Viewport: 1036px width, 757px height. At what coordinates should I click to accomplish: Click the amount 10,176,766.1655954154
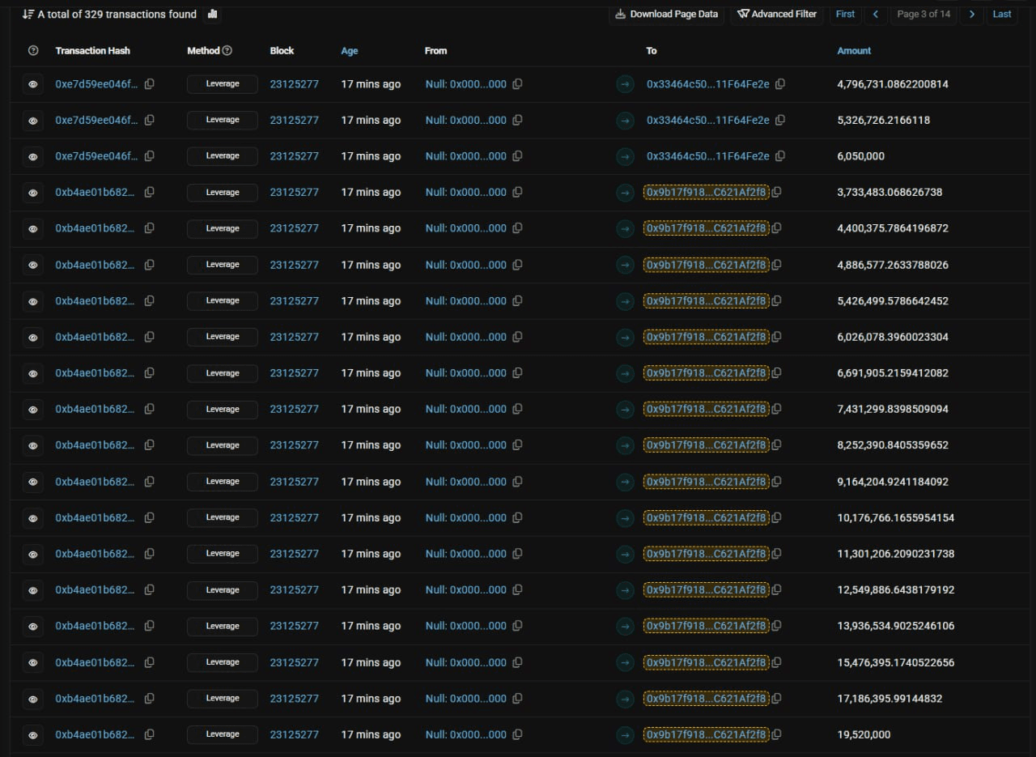coord(896,517)
